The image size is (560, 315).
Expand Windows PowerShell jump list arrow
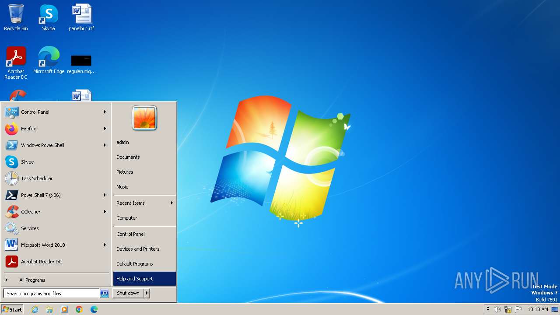point(105,145)
